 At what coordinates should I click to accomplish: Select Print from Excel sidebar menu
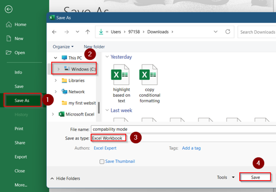click(x=19, y=129)
